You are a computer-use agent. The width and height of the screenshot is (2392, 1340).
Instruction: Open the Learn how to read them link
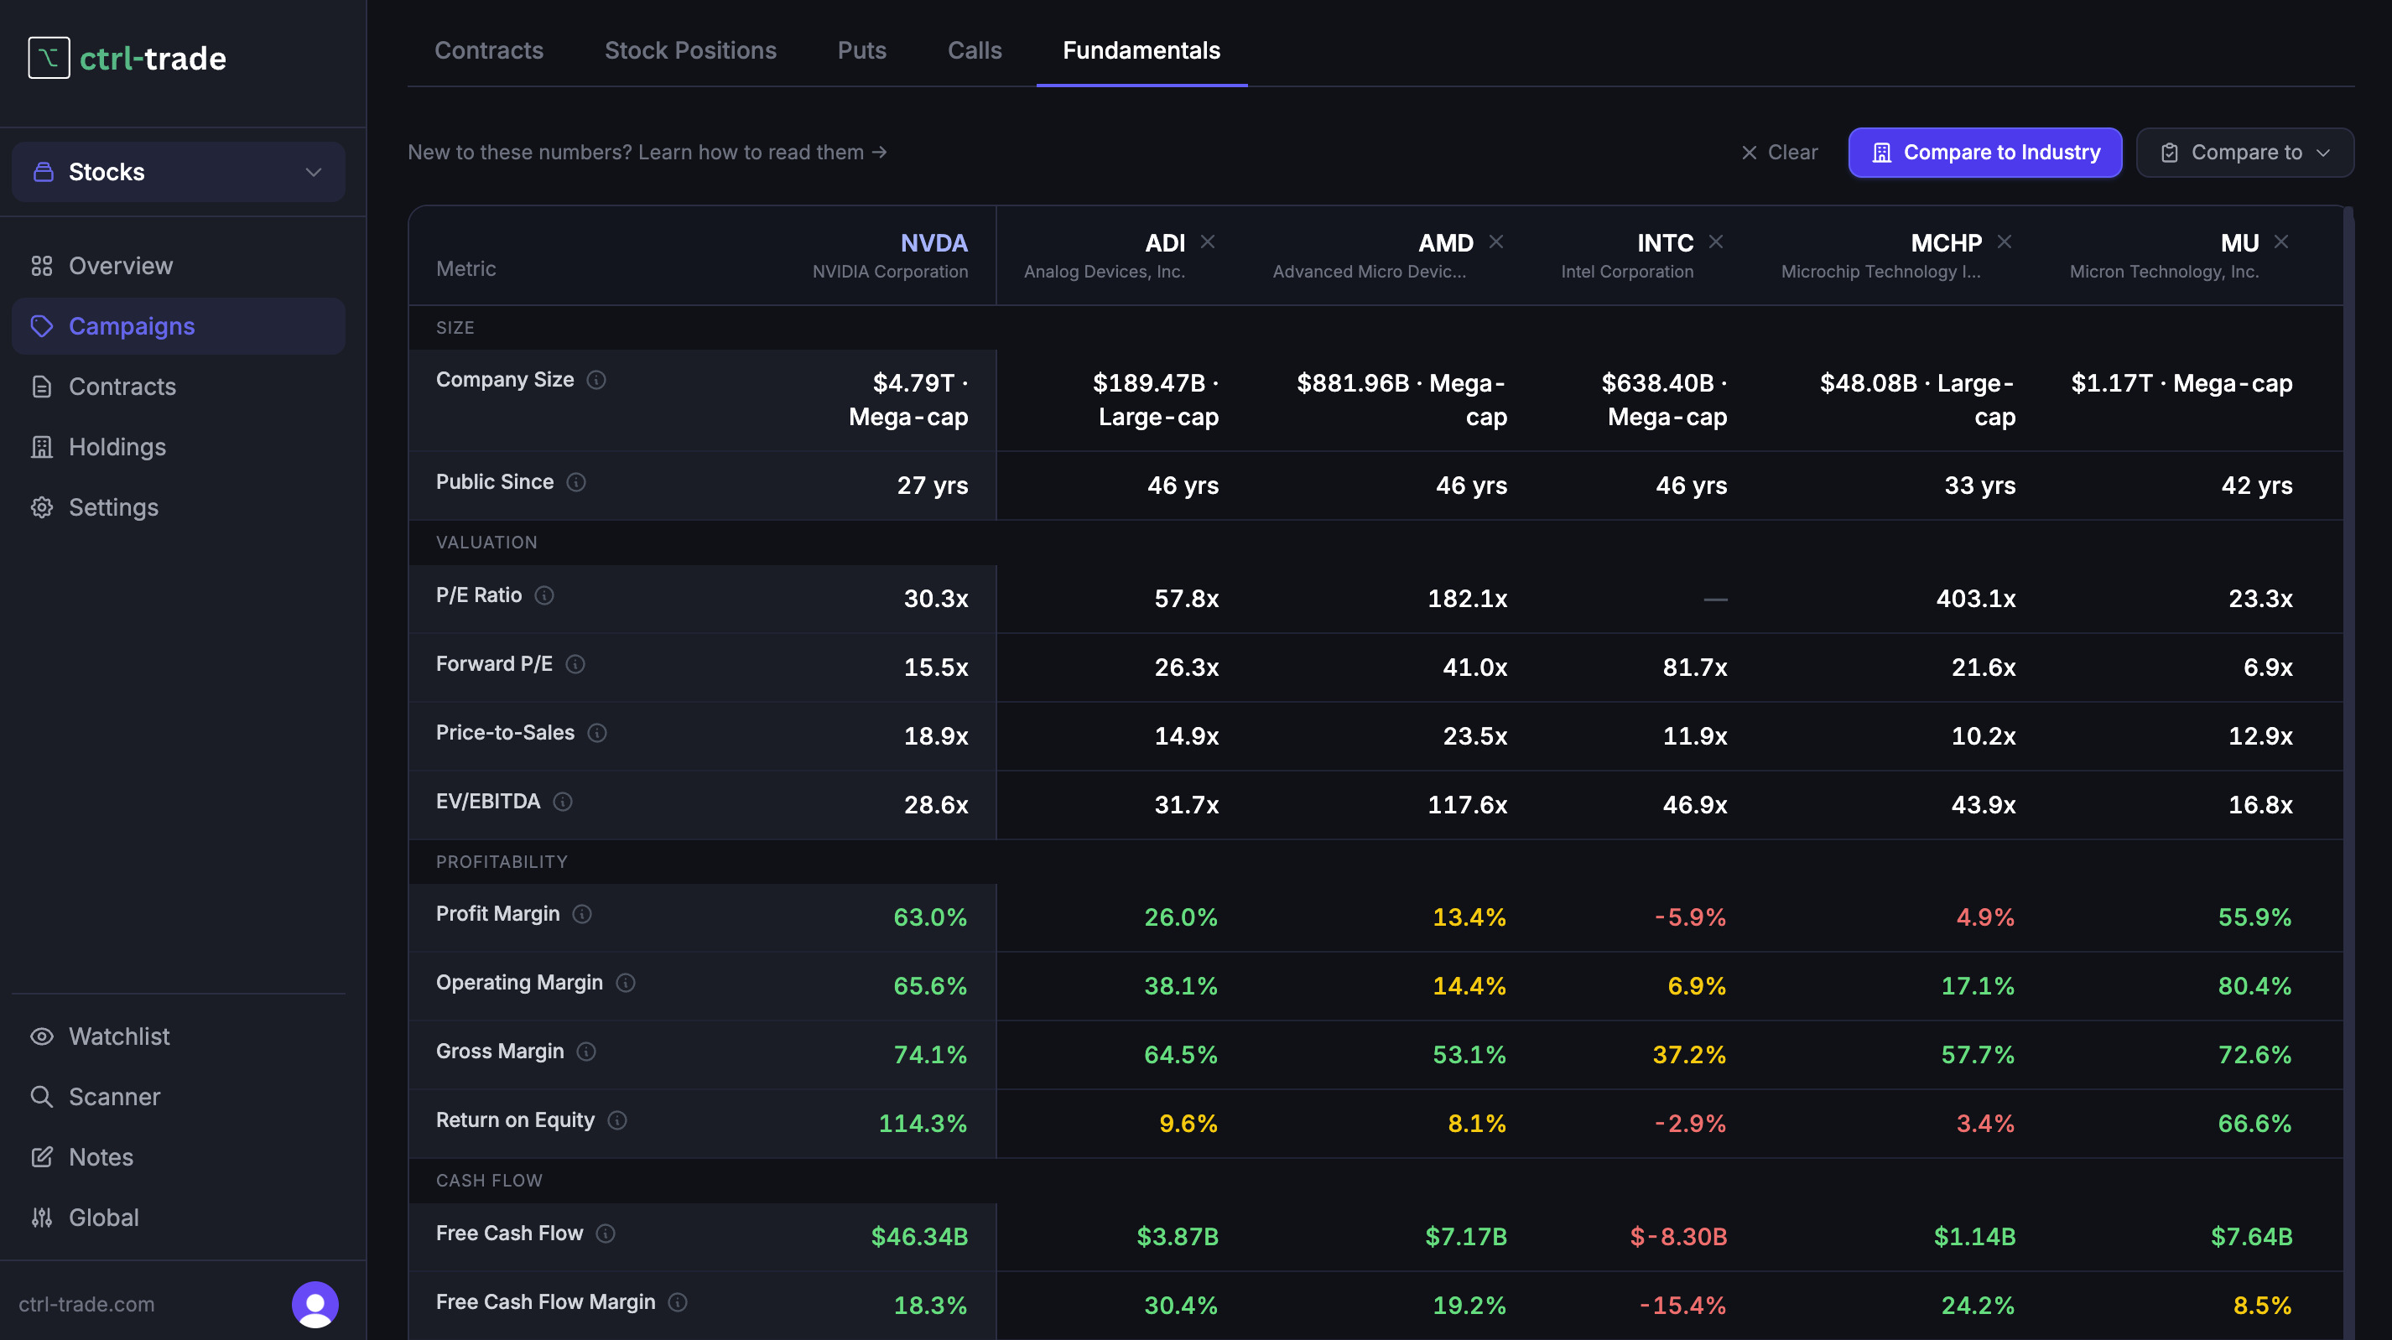tap(762, 153)
